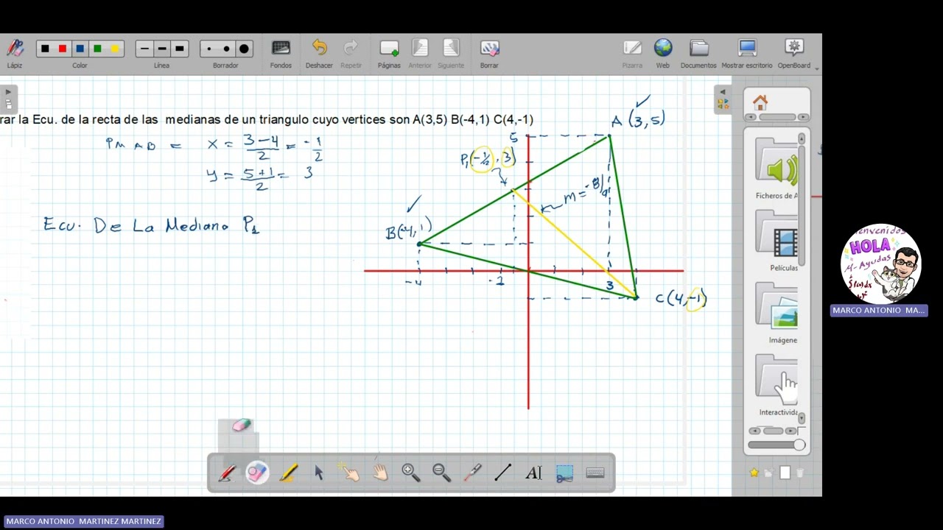Open the Películas folder
The height and width of the screenshot is (530, 943).
tap(777, 240)
